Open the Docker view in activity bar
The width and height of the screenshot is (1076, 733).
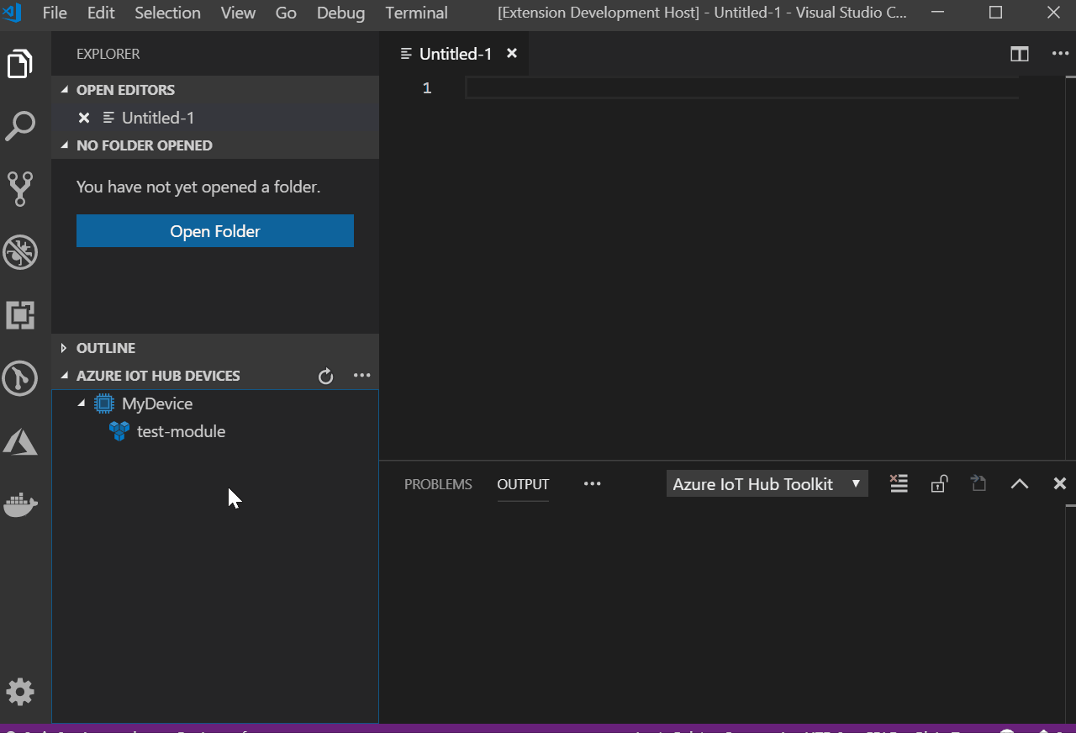(x=20, y=504)
